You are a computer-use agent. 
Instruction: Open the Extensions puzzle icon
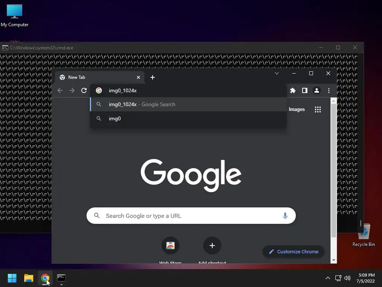point(292,90)
